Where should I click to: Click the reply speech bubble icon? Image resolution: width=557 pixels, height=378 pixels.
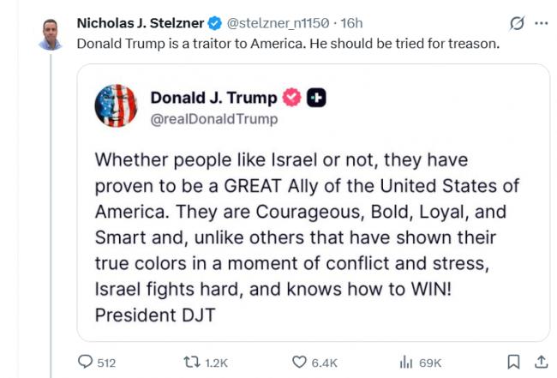click(x=85, y=363)
